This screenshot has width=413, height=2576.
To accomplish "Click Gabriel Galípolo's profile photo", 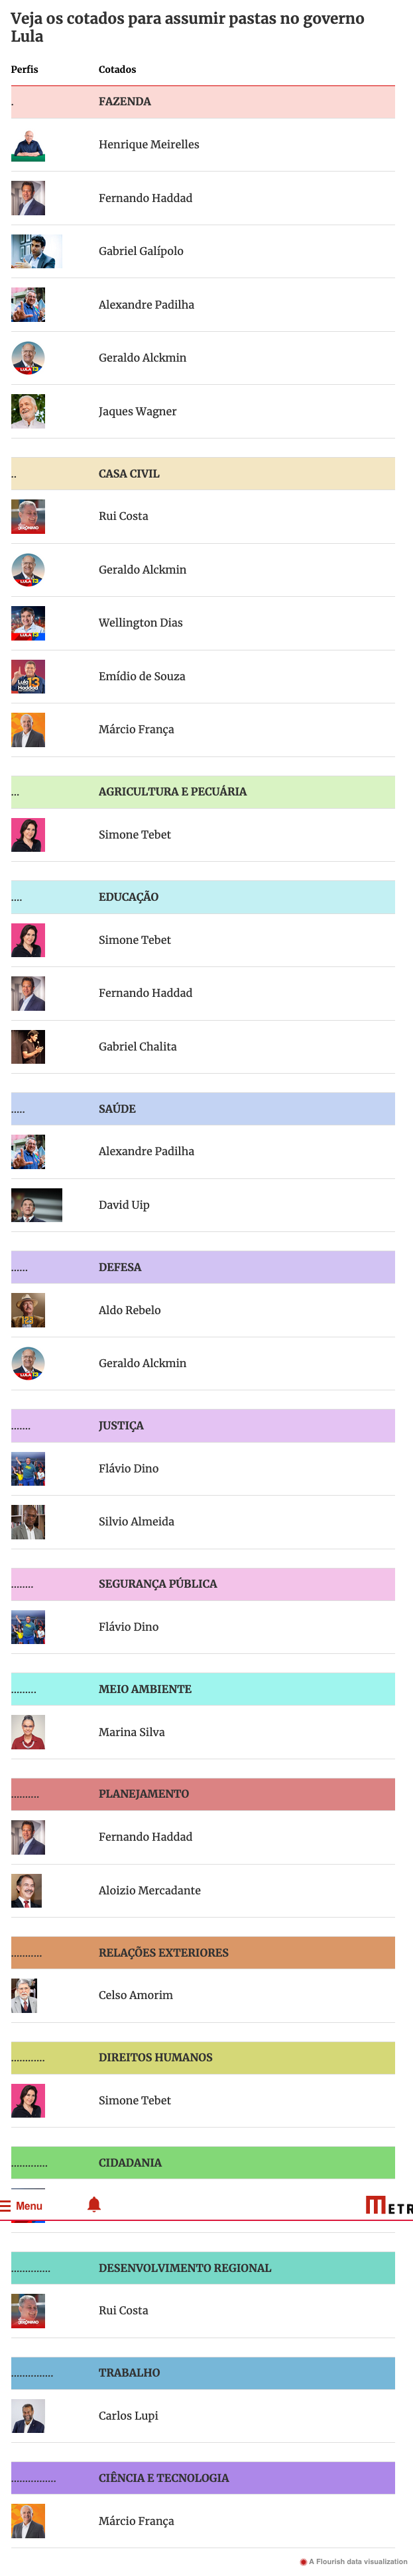I will click(36, 251).
